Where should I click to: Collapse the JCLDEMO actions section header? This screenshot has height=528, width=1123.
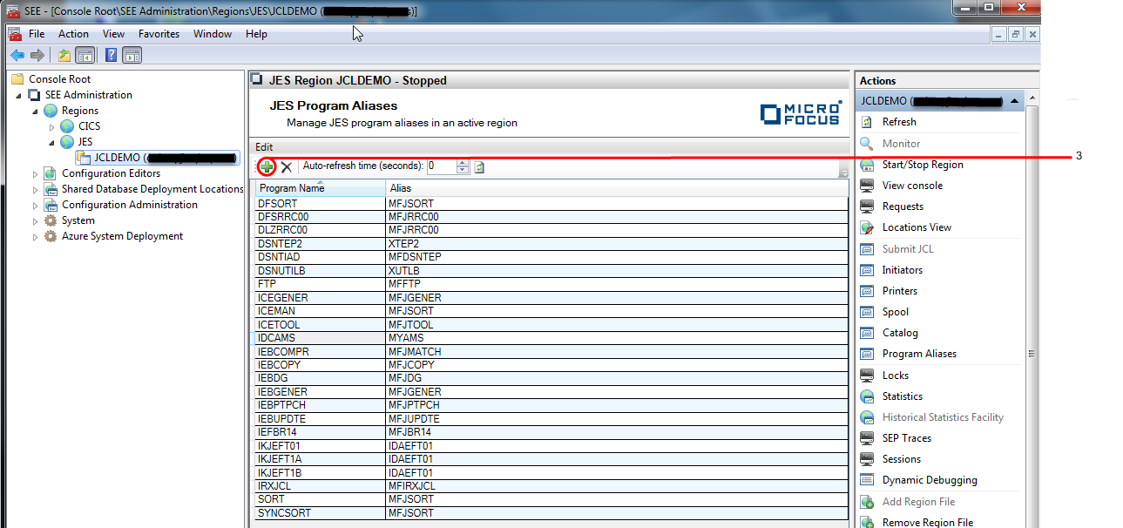point(1014,101)
